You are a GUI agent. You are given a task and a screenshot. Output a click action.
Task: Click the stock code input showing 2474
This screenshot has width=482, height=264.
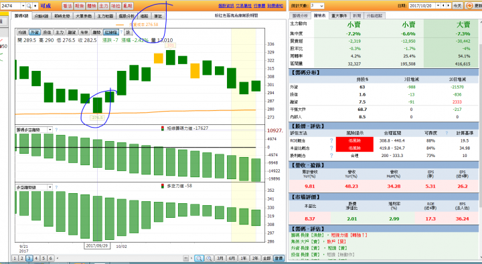[x=11, y=6]
